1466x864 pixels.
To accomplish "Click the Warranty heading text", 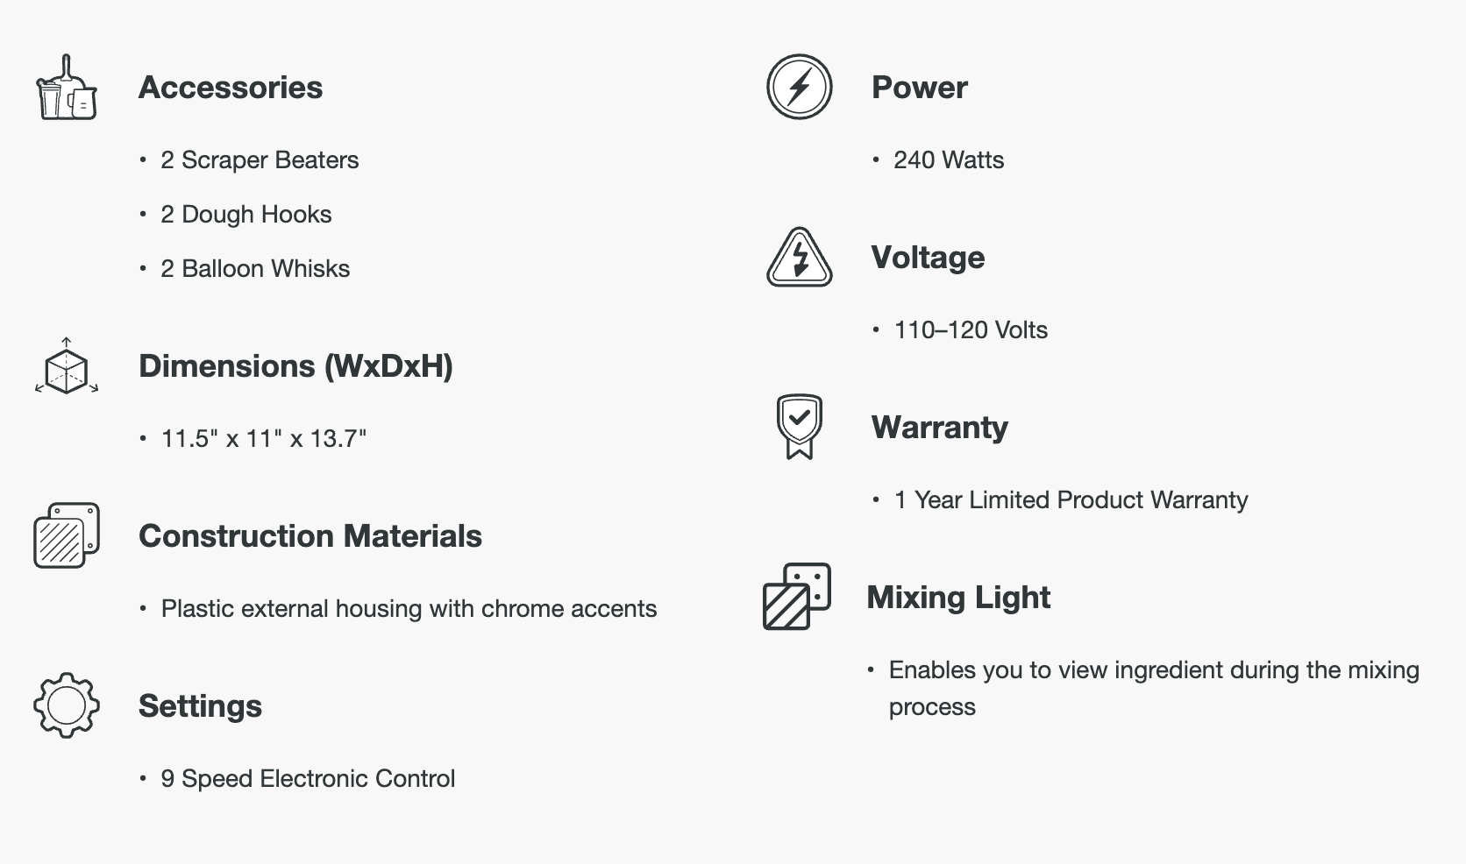I will (939, 428).
